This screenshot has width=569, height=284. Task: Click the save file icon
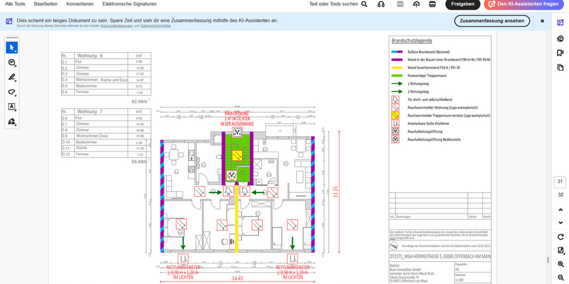[x=400, y=4]
